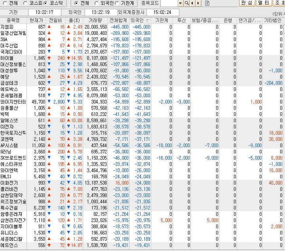The image size is (285, 251).
Task: Select the 지엠피 stock row
Action: (141, 27)
